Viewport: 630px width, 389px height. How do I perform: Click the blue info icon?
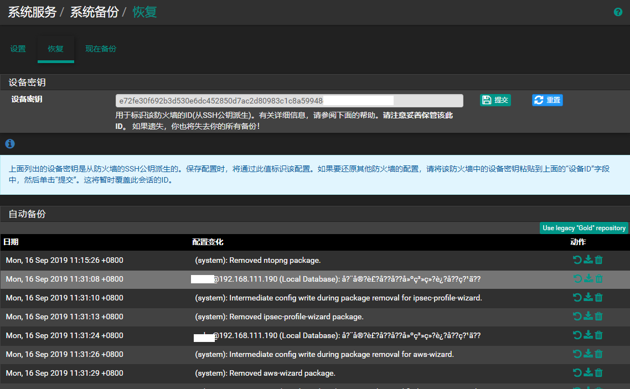click(x=10, y=144)
